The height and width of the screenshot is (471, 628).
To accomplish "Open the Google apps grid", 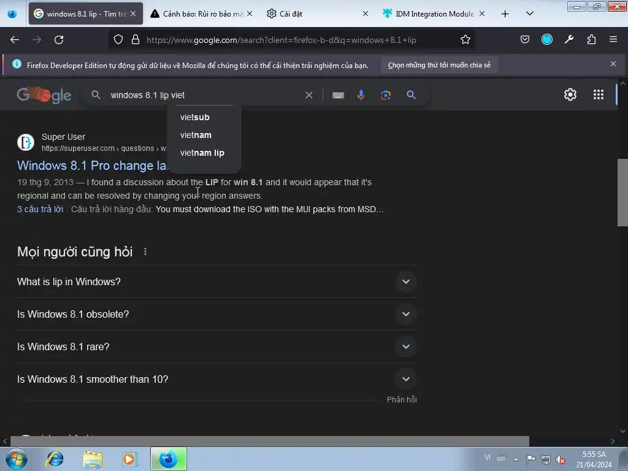I will click(x=599, y=94).
